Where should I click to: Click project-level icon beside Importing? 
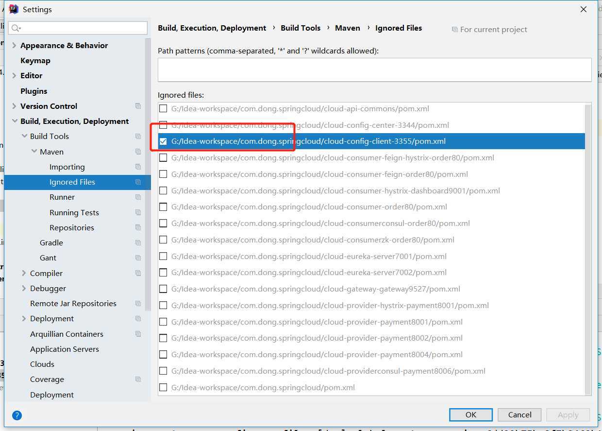[138, 167]
